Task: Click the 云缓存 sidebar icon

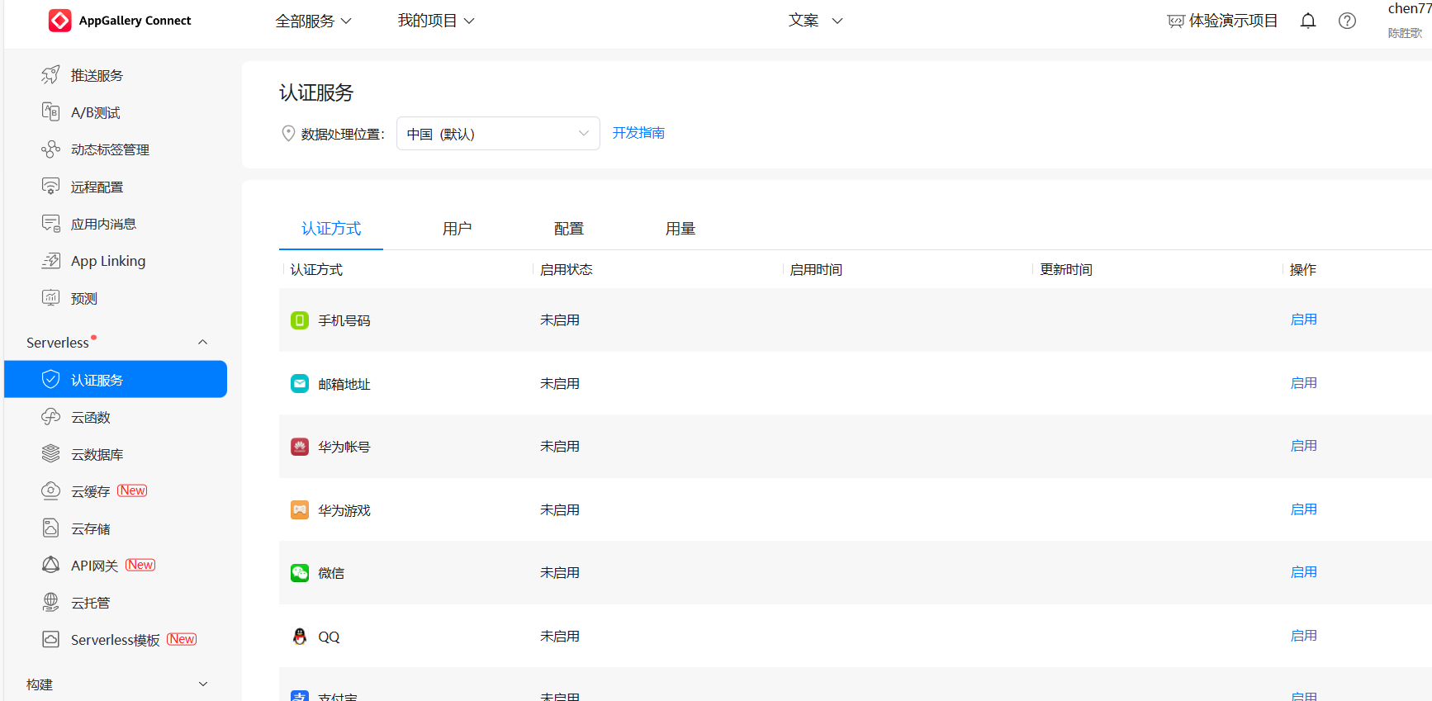Action: pos(50,490)
